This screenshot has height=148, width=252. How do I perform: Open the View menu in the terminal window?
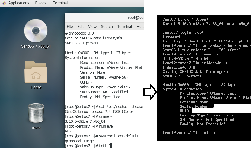click(92, 27)
